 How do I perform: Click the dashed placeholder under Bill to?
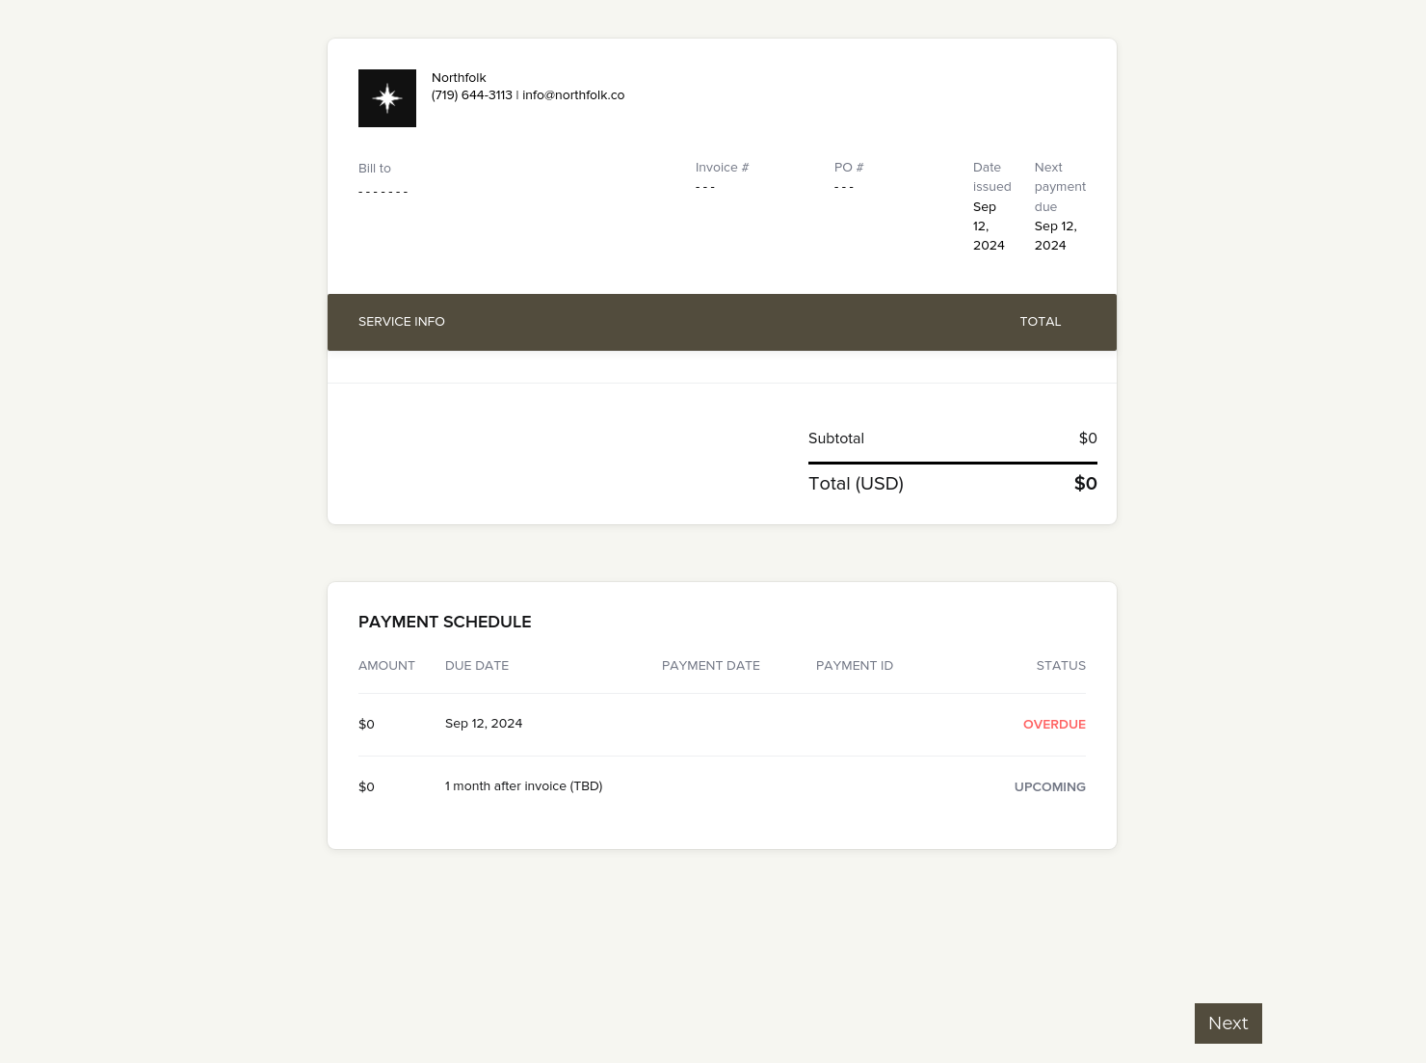(x=383, y=192)
